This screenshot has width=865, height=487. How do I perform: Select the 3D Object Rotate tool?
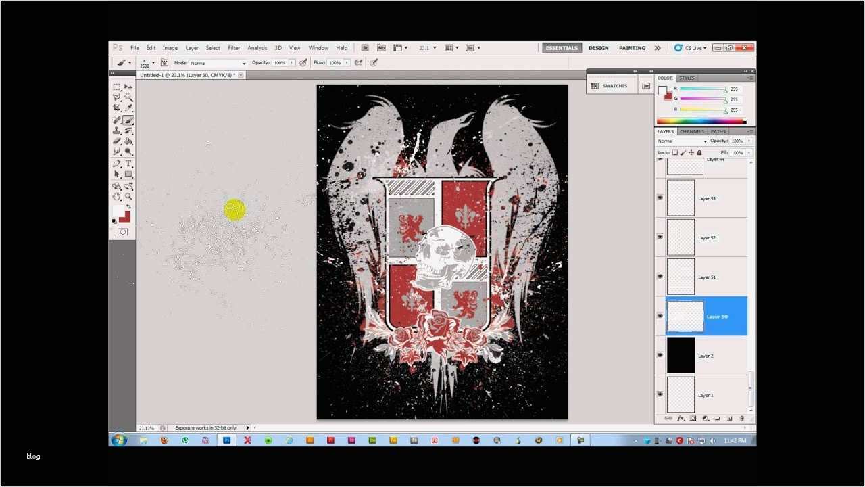117,186
